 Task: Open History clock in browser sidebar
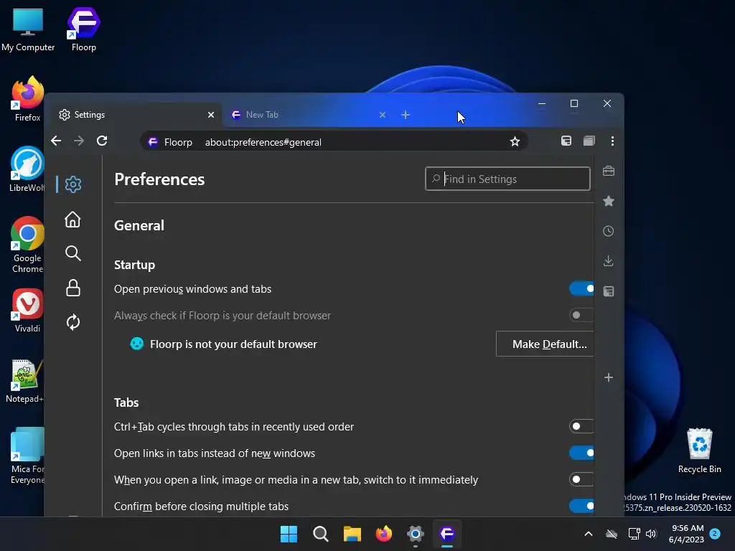click(x=609, y=231)
